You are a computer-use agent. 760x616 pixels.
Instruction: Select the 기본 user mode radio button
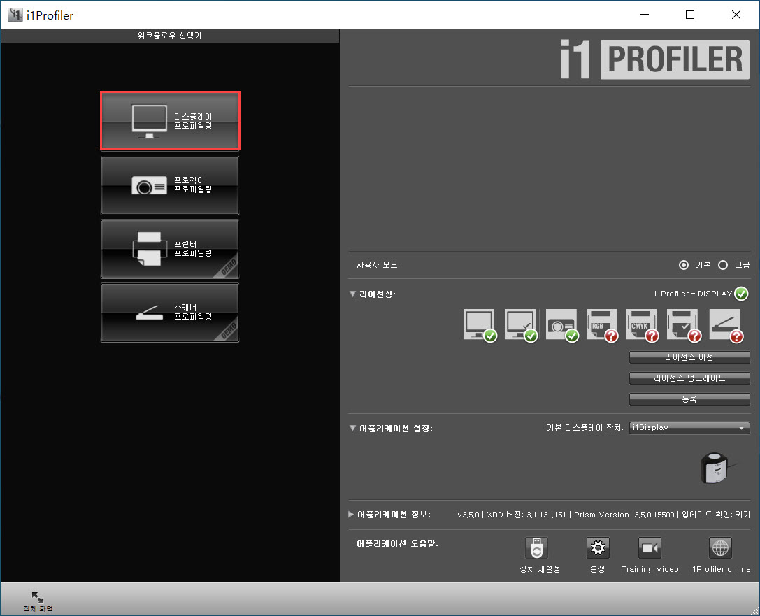[683, 265]
